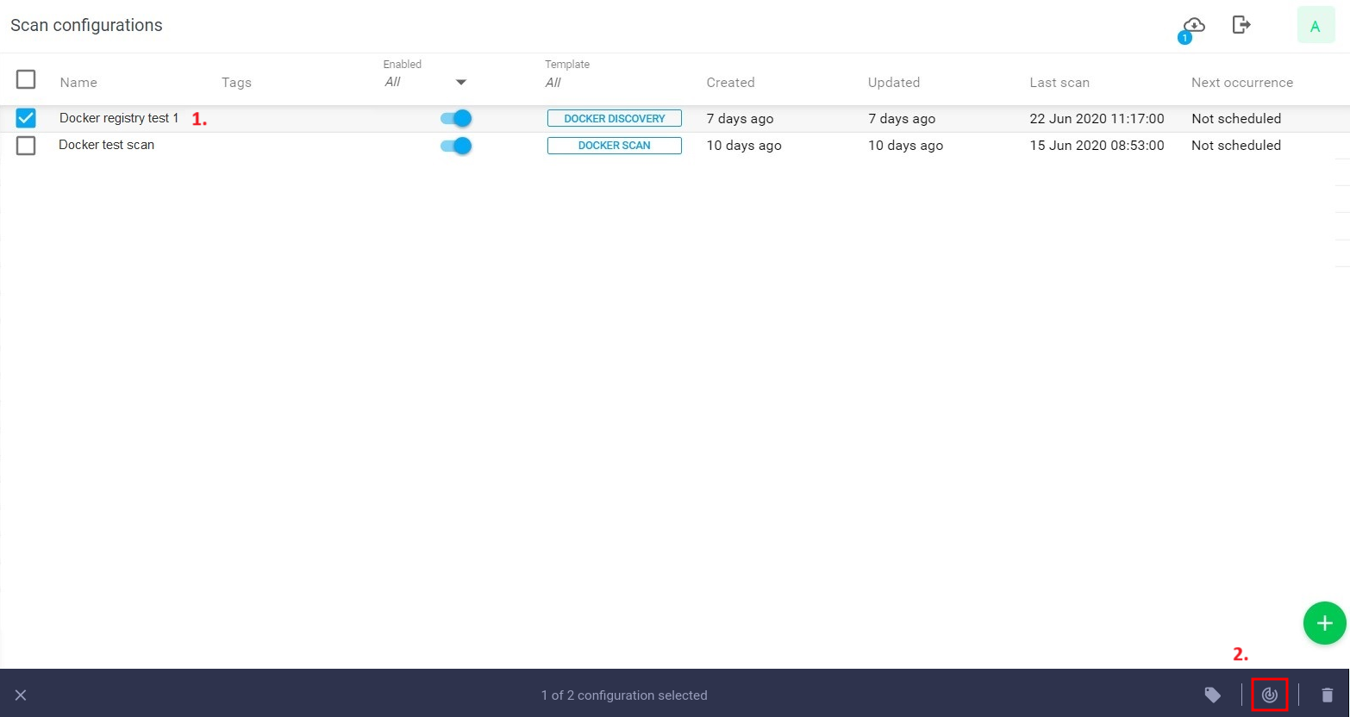Dismiss selection with the X icon
Viewport: 1350px width, 717px height.
[21, 695]
